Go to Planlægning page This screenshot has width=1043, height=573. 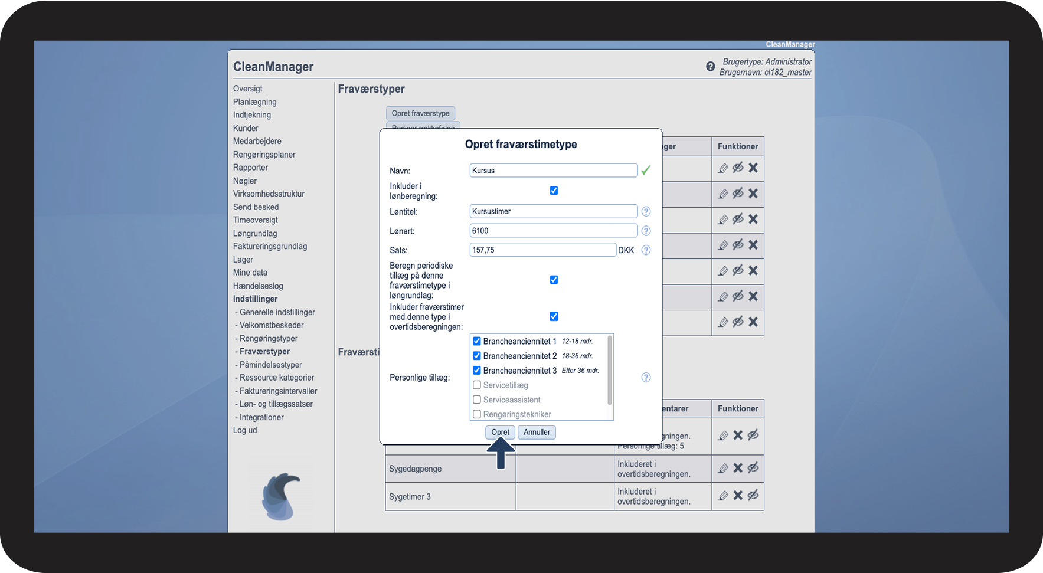(255, 102)
